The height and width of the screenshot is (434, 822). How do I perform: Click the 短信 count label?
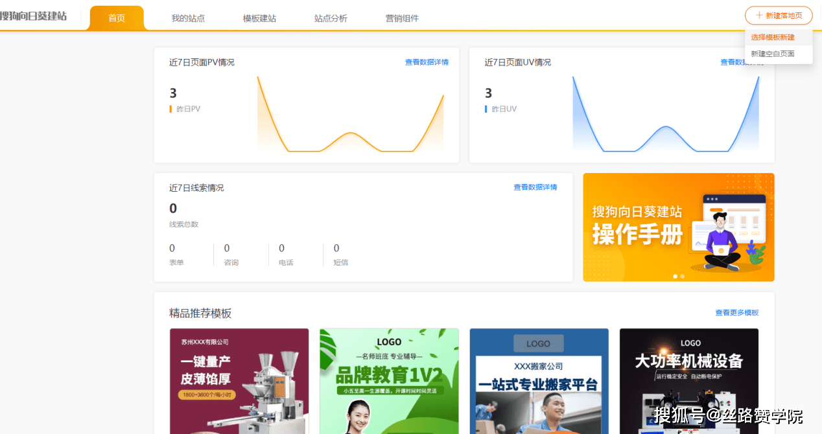pyautogui.click(x=341, y=262)
